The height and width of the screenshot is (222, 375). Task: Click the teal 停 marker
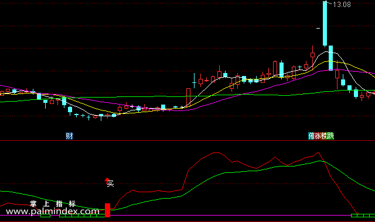pos(311,136)
